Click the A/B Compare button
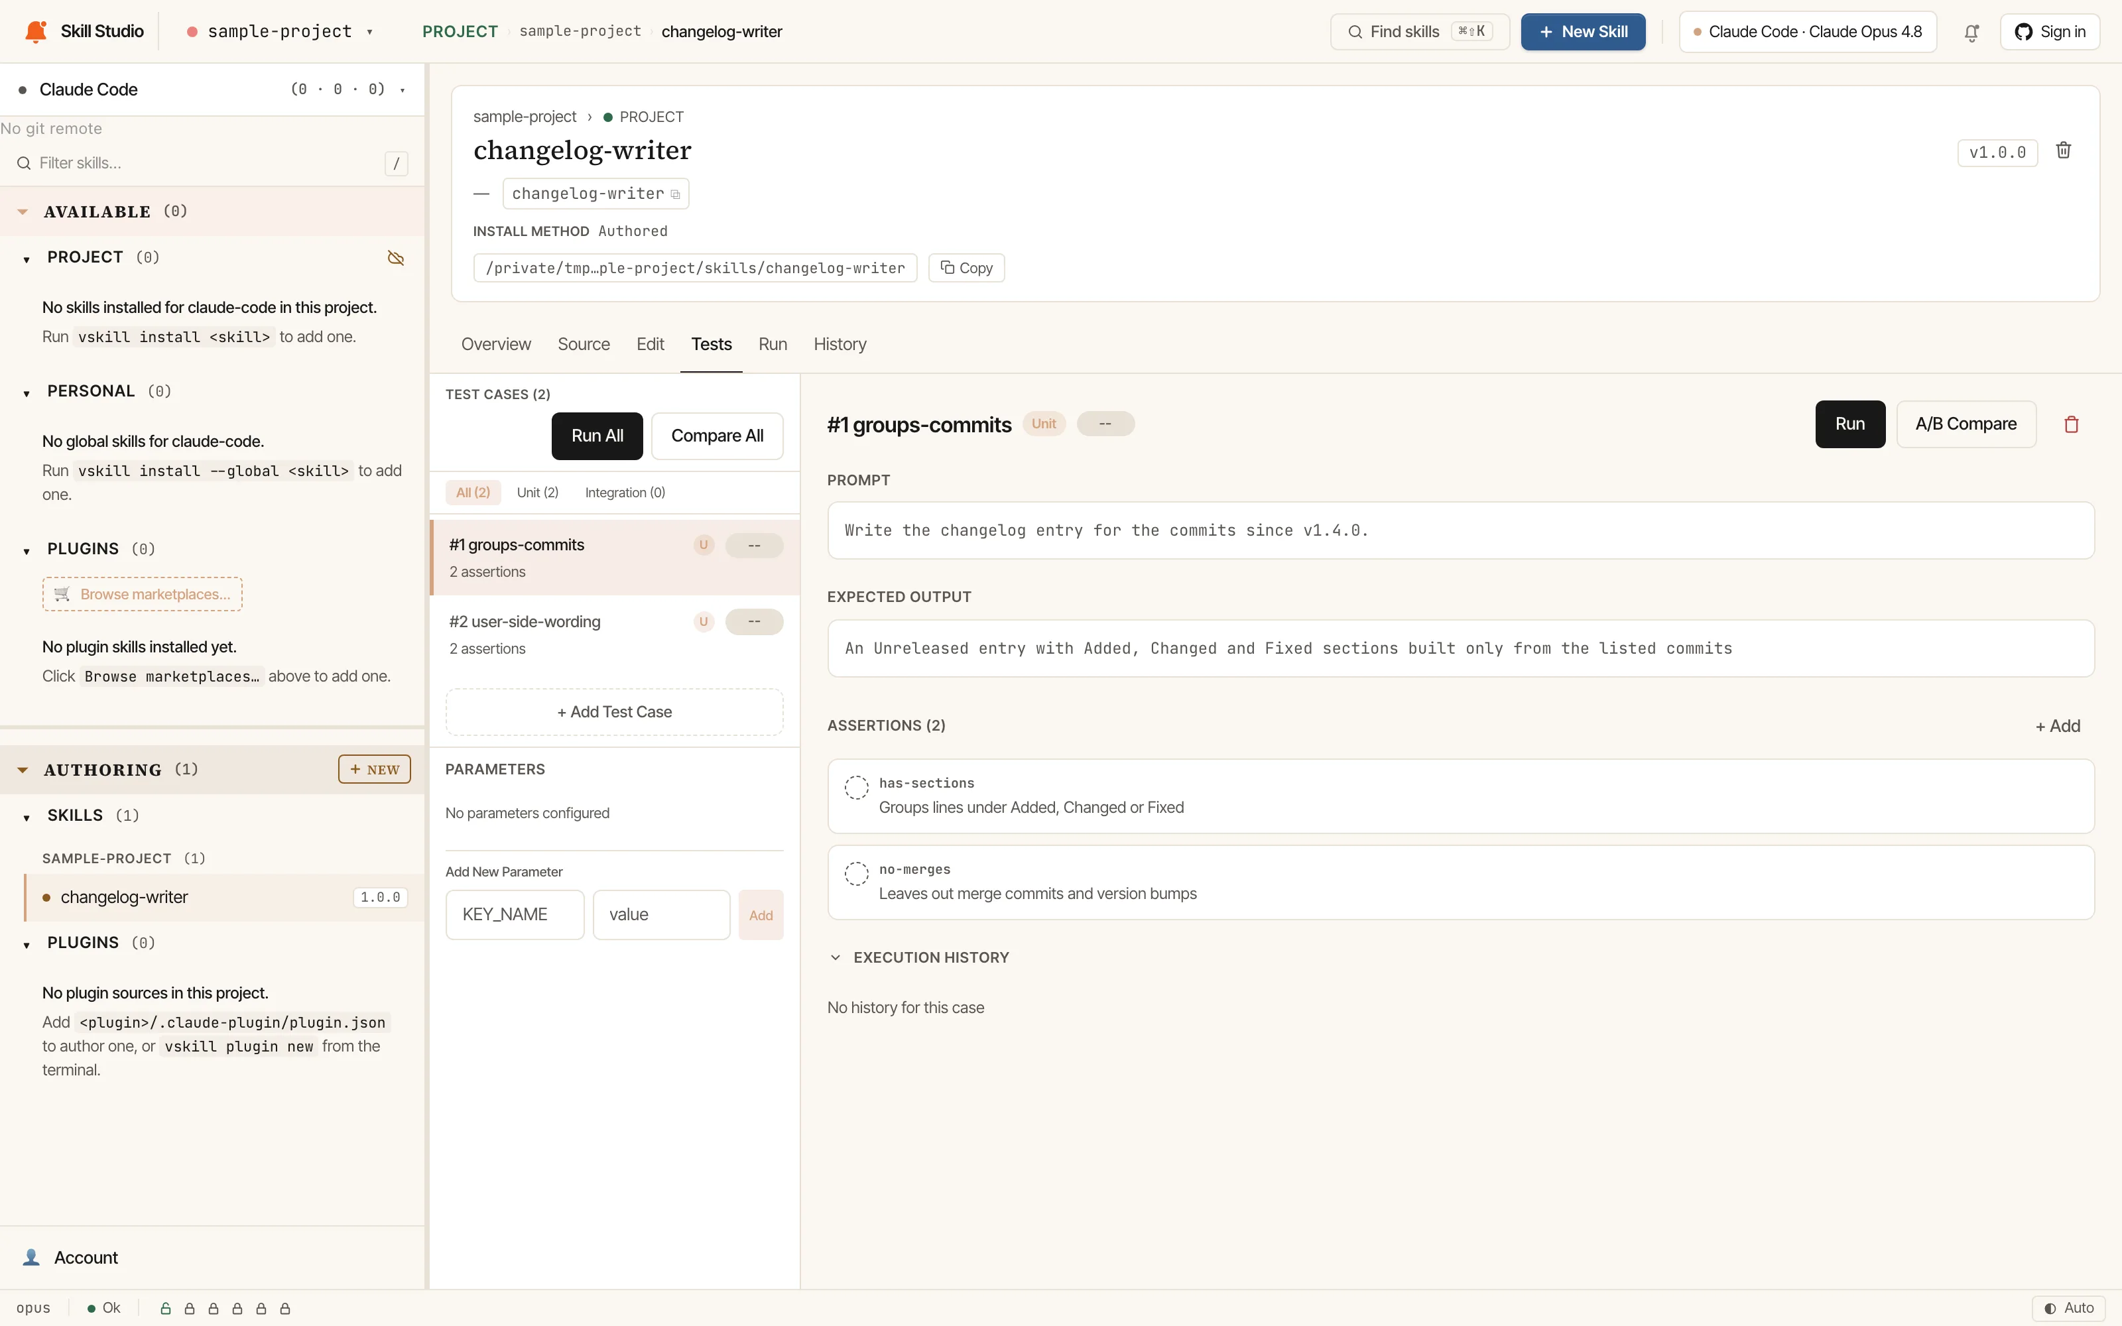 tap(1965, 424)
